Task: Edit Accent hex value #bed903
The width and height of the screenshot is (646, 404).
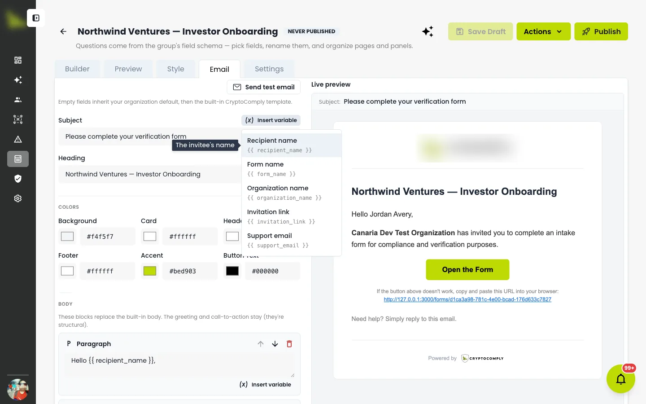Action: [x=190, y=271]
